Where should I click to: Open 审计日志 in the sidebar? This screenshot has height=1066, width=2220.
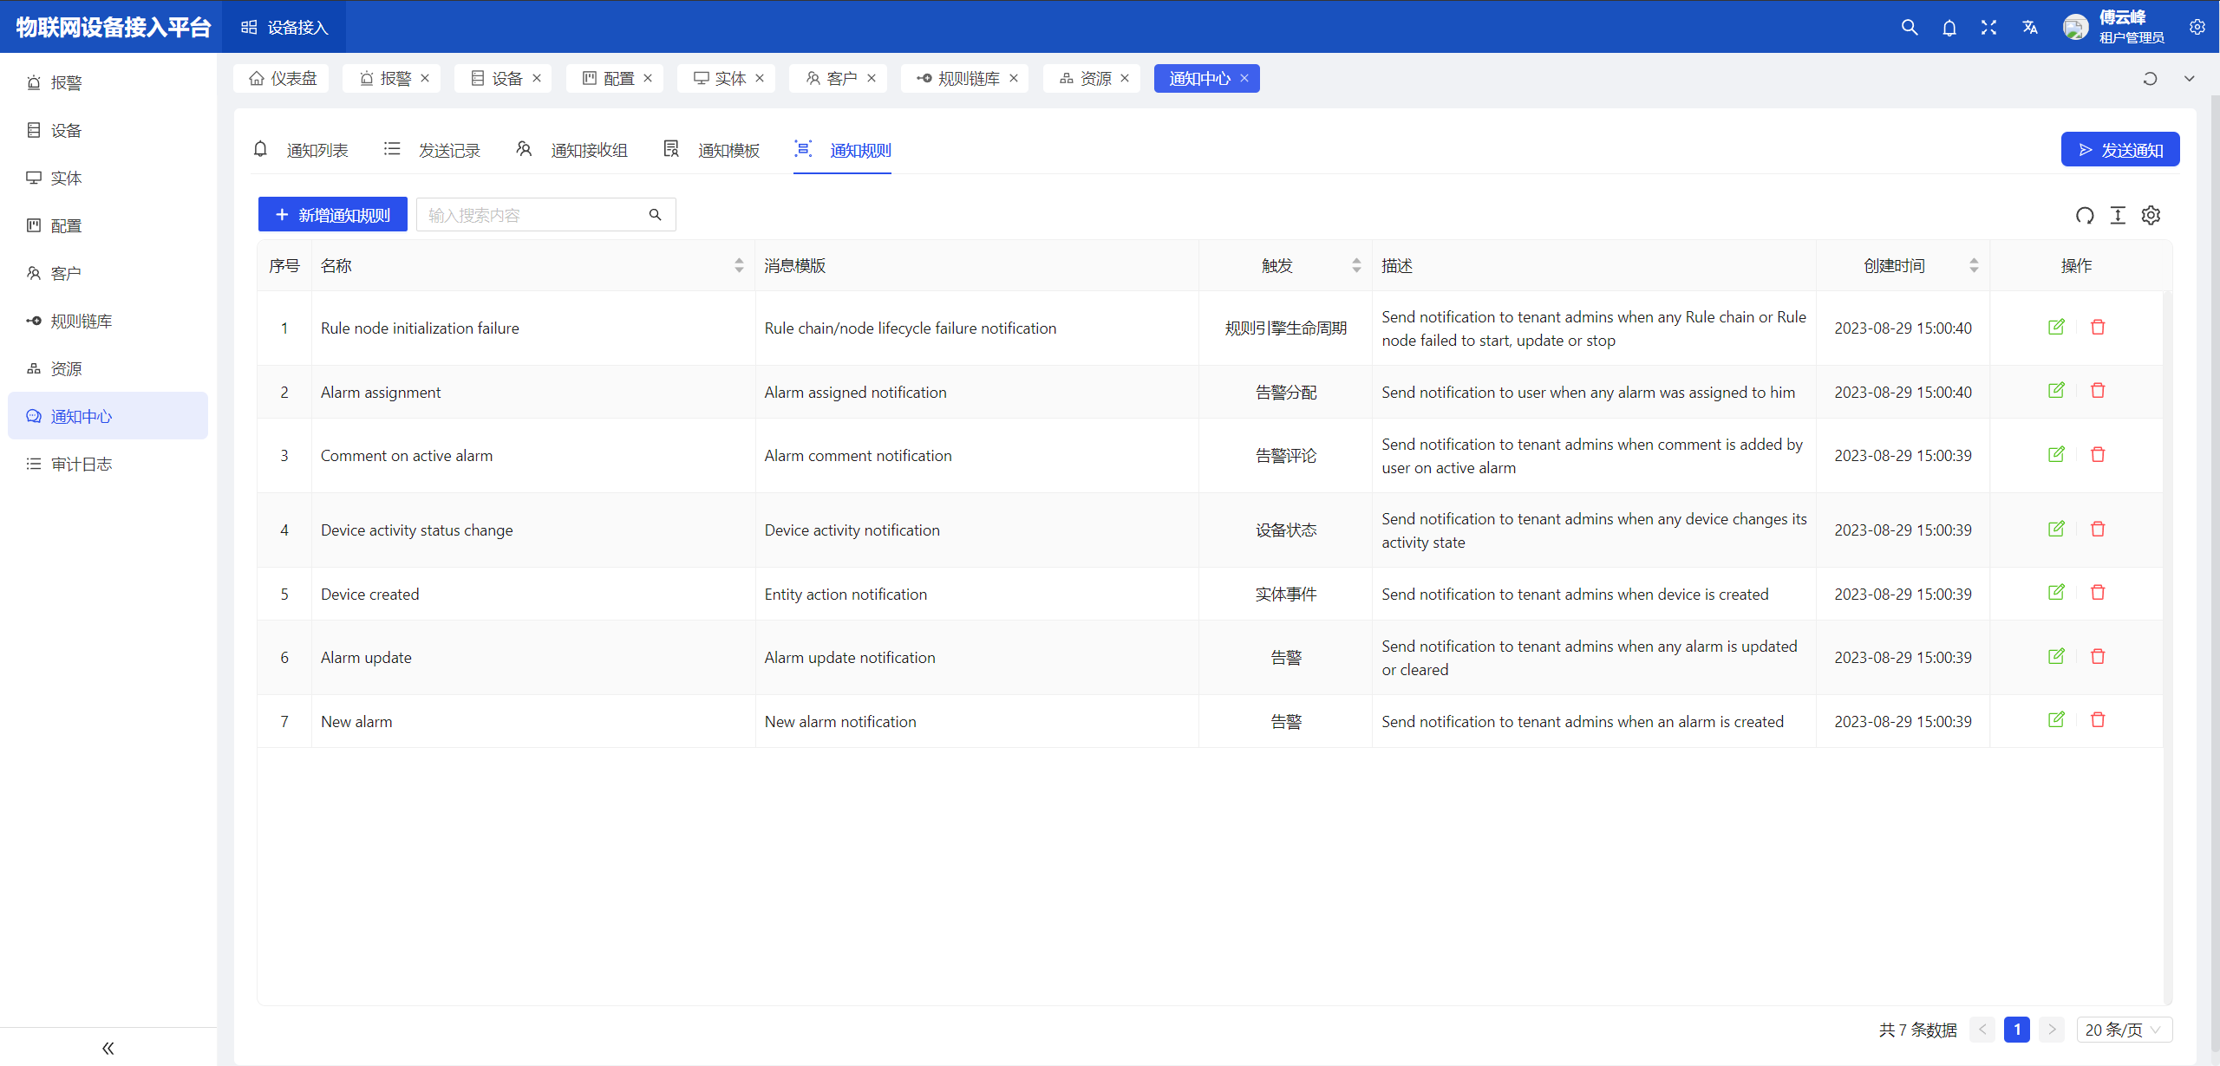point(82,465)
